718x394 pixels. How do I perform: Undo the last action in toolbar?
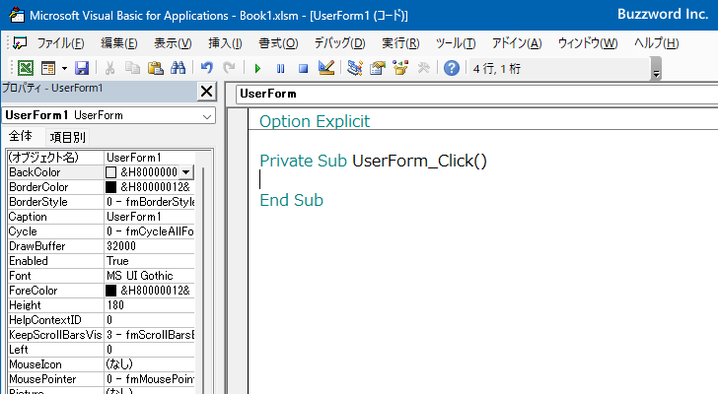[207, 69]
